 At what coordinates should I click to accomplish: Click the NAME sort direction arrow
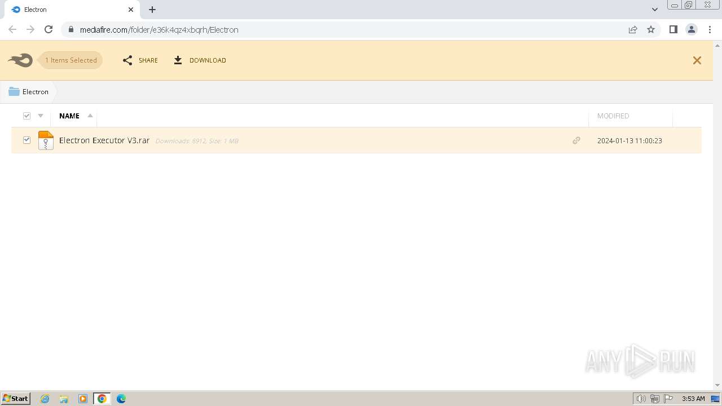click(90, 116)
